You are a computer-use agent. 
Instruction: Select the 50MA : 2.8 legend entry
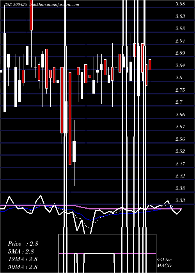tap(23, 267)
